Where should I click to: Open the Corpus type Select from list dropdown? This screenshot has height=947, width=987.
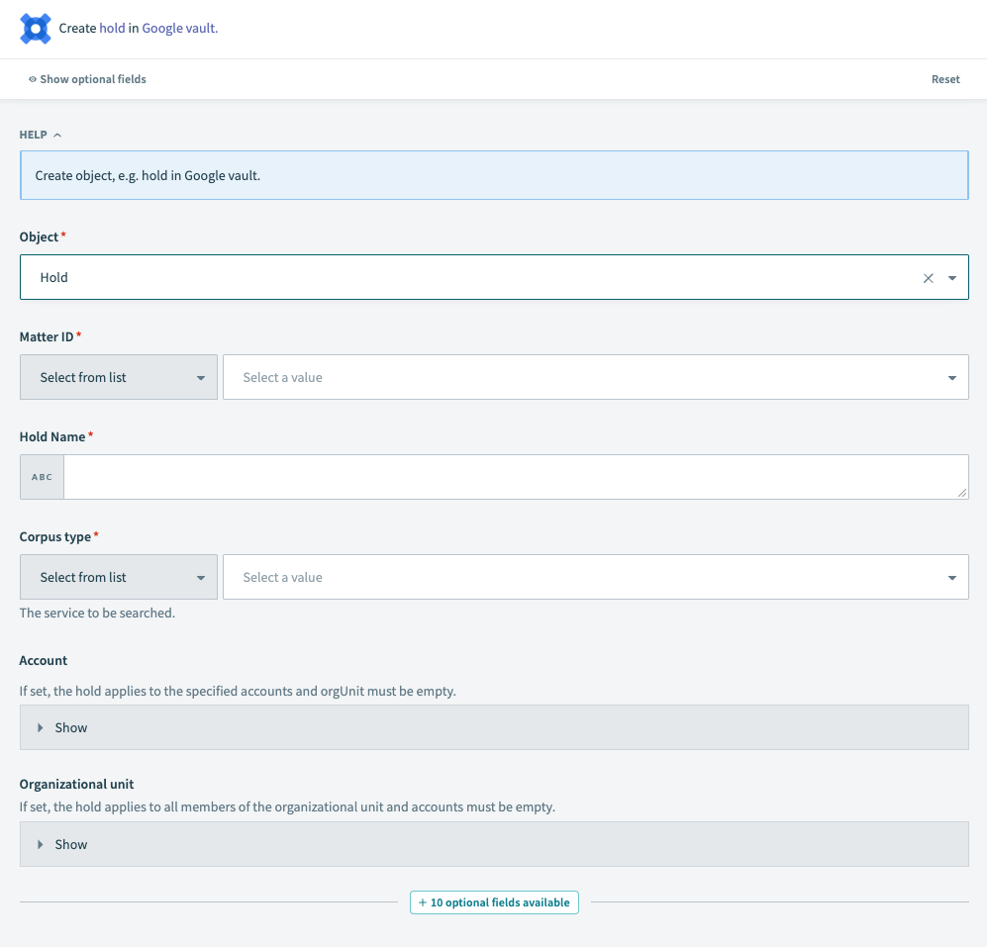point(118,577)
